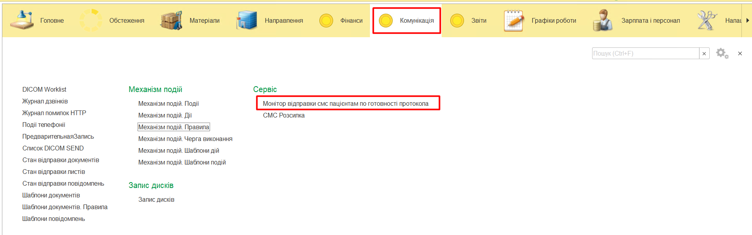This screenshot has height=235, width=752.
Task: Open the Матеріали boxes icon
Action: coord(171,20)
